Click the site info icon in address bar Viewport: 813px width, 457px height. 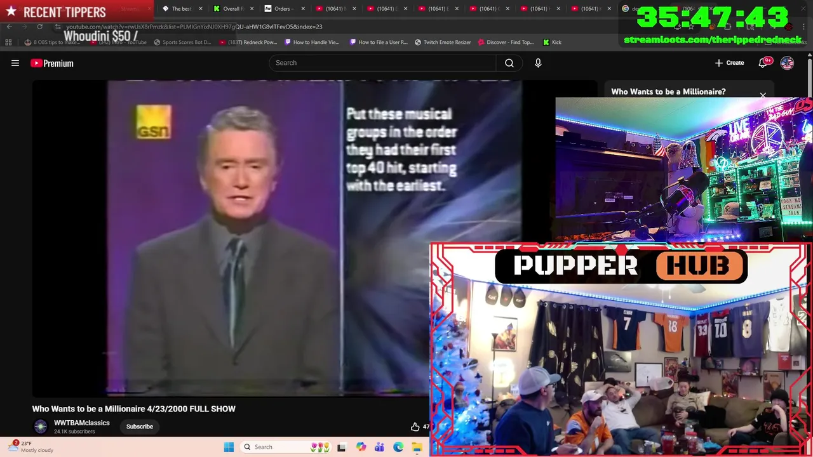point(58,27)
